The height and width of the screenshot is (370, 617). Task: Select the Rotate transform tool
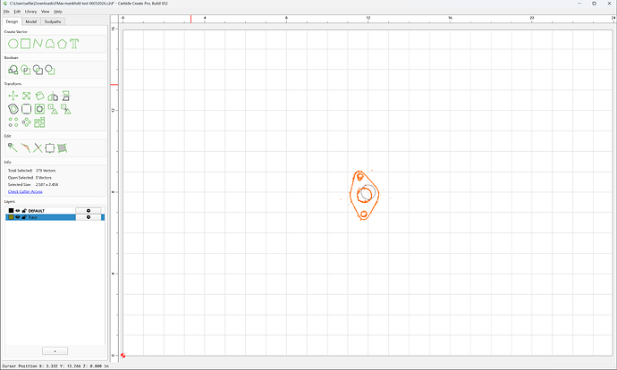click(39, 96)
